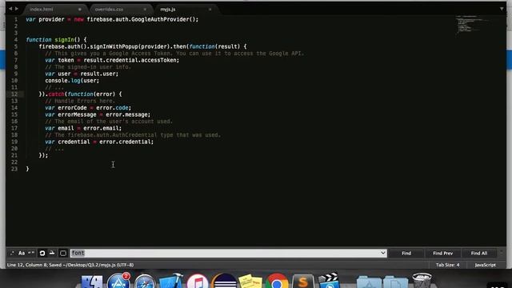Click line number 12 in gutter
This screenshot has height=288, width=512.
pyautogui.click(x=14, y=94)
